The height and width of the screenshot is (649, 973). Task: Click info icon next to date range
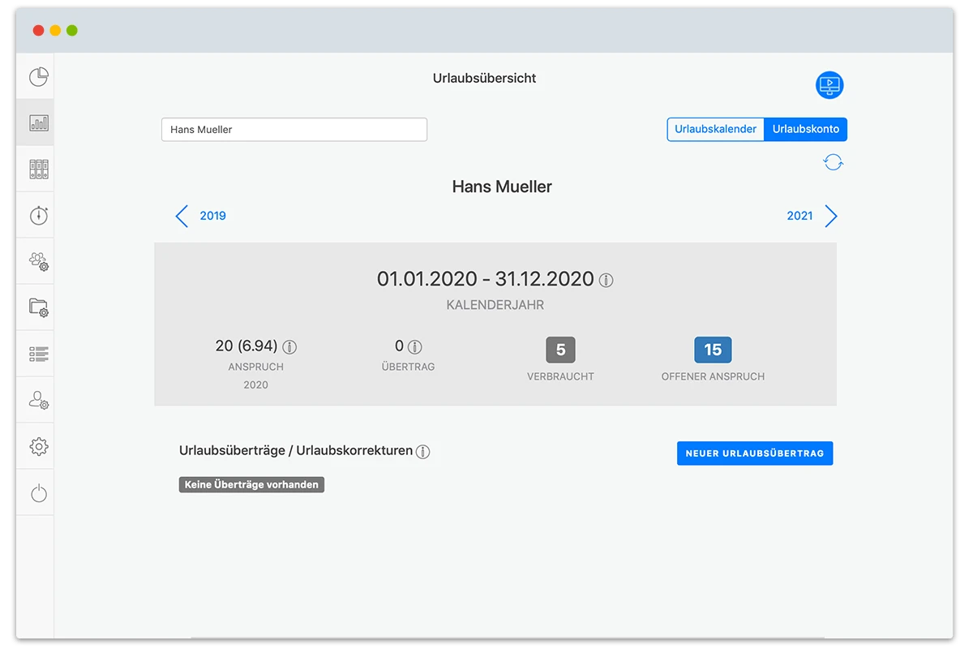tap(606, 281)
